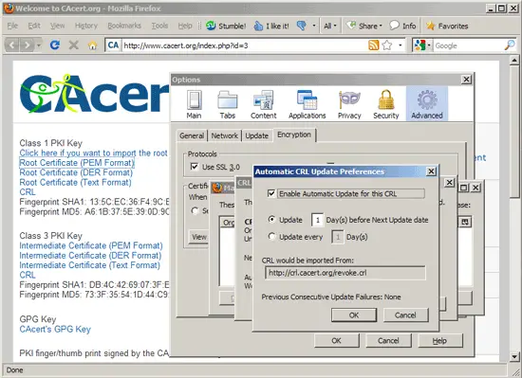
Task: Click the Days before Next Update number field
Action: (x=318, y=220)
